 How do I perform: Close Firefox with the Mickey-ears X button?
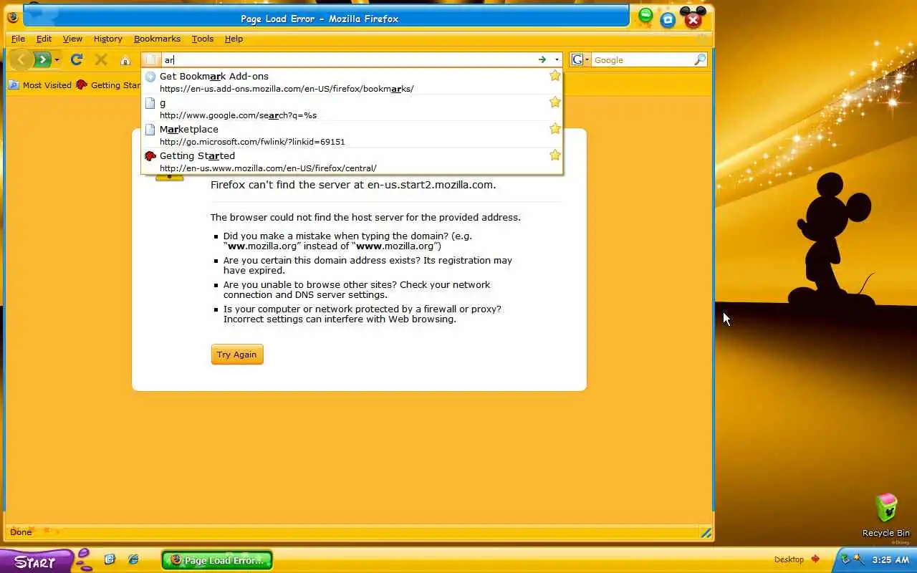click(x=693, y=19)
